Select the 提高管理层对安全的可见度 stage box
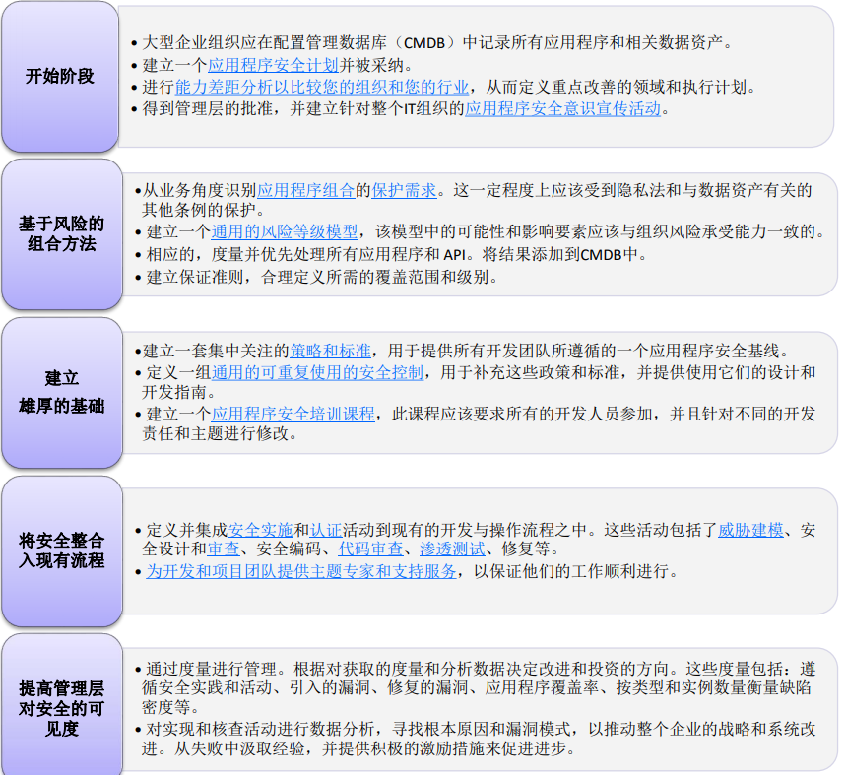This screenshot has width=846, height=775. [61, 706]
